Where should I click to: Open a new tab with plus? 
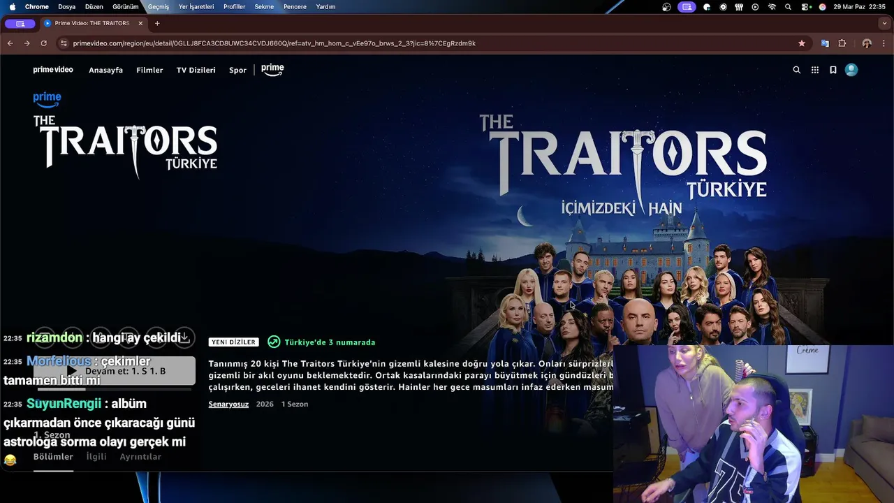click(157, 23)
